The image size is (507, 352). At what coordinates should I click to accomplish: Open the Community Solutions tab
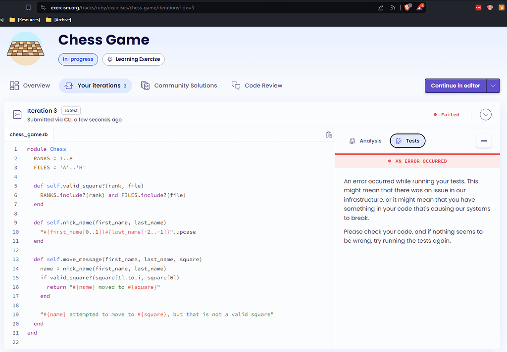point(179,86)
